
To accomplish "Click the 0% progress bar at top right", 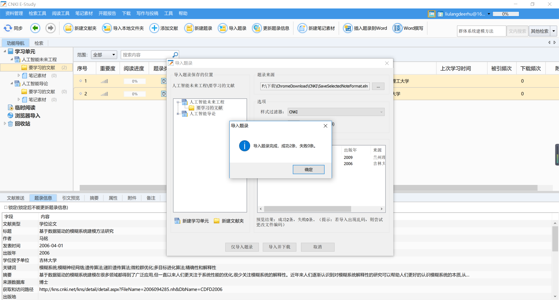I will click(506, 14).
